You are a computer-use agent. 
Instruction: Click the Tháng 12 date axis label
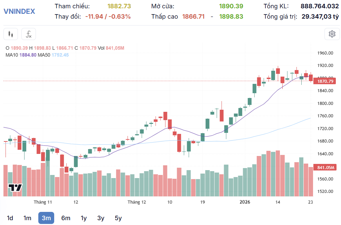137,202
